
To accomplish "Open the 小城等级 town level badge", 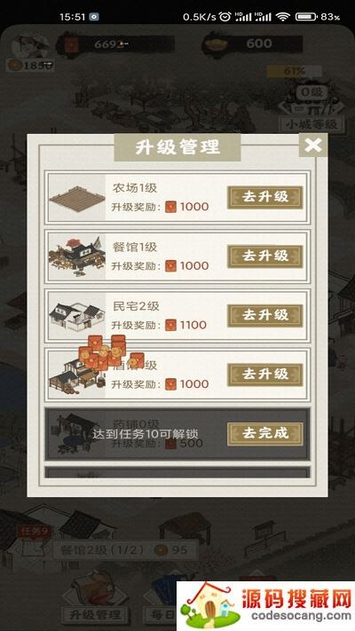I will 312,124.
